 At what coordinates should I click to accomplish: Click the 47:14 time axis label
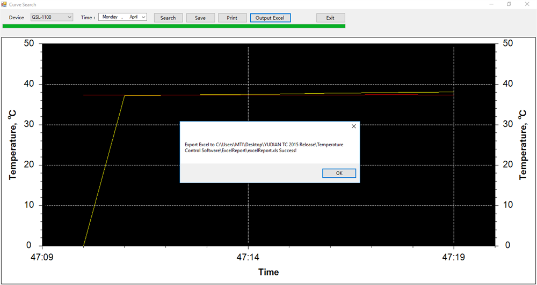tap(248, 257)
